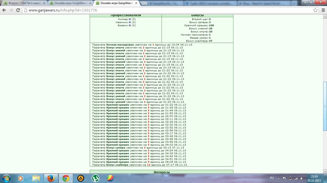
Task: Click the Интересы section header
Action: click(x=162, y=172)
